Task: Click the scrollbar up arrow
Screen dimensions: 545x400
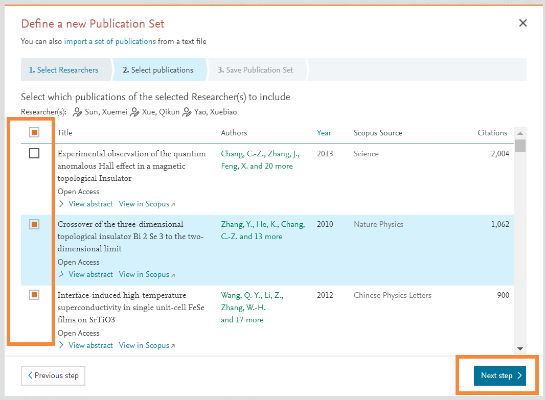Action: 520,133
